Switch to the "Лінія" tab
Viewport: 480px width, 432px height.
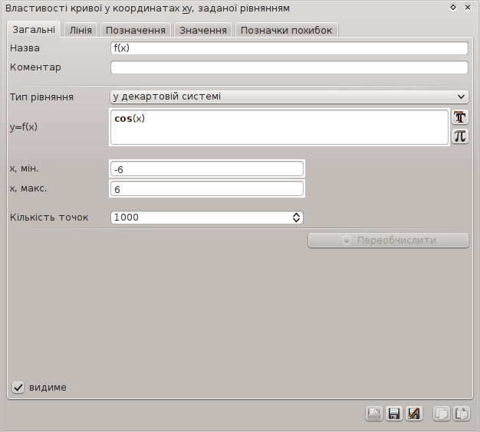click(81, 30)
